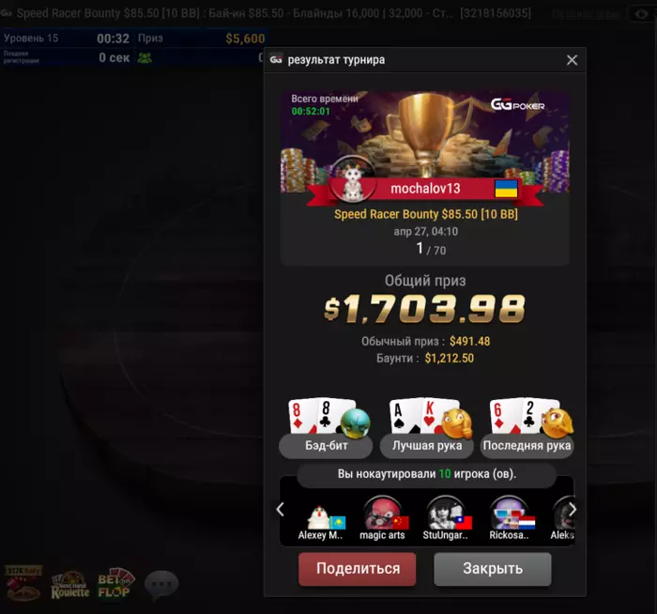The image size is (657, 614).
Task: Show previous knocked-out players with left arrow
Action: coord(281,510)
